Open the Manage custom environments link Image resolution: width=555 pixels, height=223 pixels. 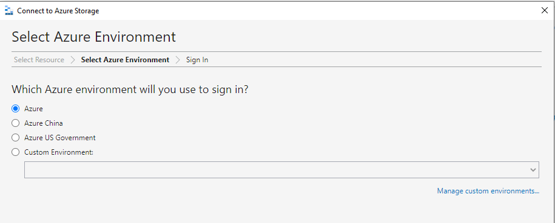click(488, 191)
